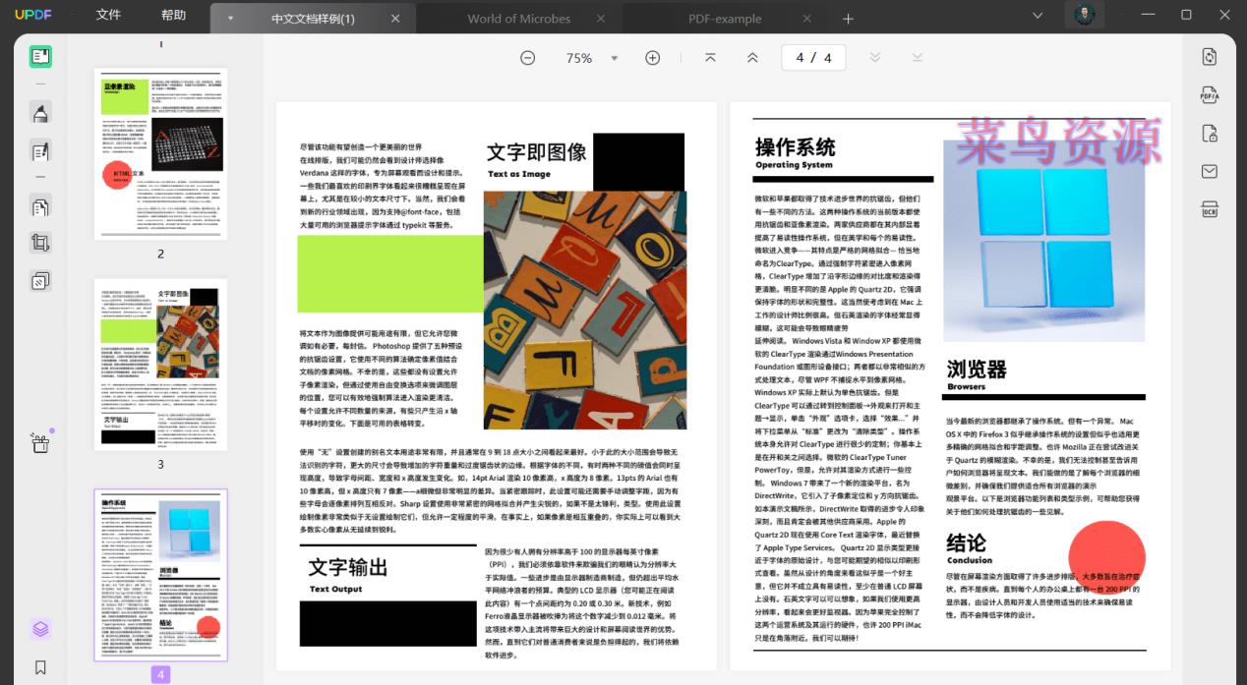The width and height of the screenshot is (1247, 685).
Task: Open a new tab with the plus button
Action: click(847, 18)
